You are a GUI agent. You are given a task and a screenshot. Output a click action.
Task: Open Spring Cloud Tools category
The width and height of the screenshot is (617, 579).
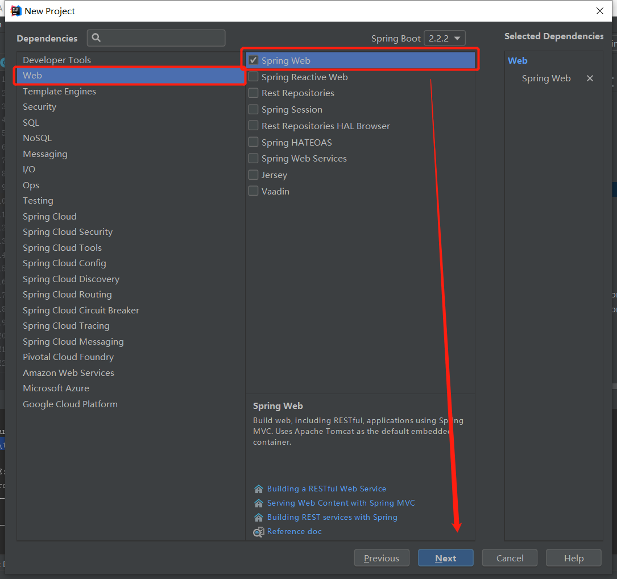click(131, 247)
